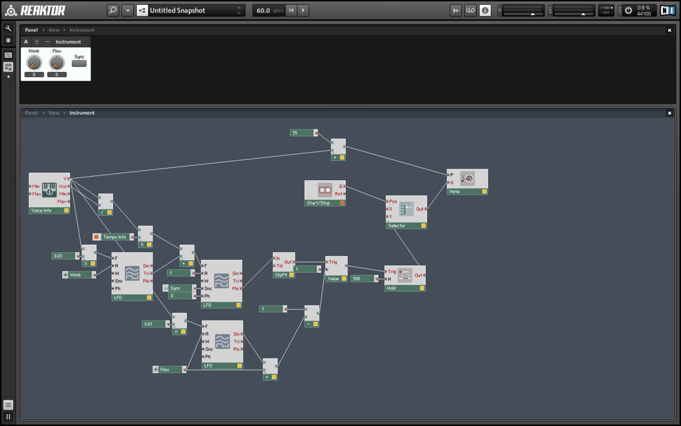Click the Native Instruments logo

point(667,10)
